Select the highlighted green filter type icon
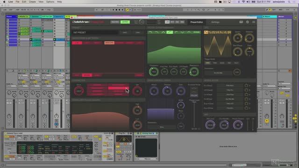Viewport: 299px width, 168px height. pyautogui.click(x=170, y=32)
